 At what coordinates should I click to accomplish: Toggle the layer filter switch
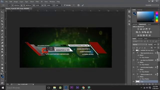(159, 41)
